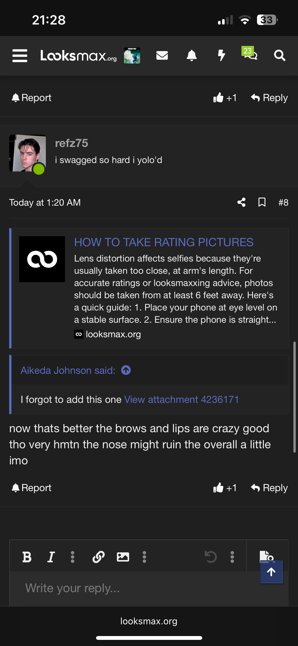Open the chat icon with 23 badge
Image resolution: width=298 pixels, height=646 pixels.
pyautogui.click(x=250, y=54)
